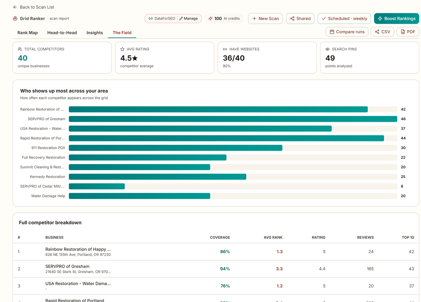The width and height of the screenshot is (421, 302).
Task: Click the back arrow icon
Action: pyautogui.click(x=15, y=7)
